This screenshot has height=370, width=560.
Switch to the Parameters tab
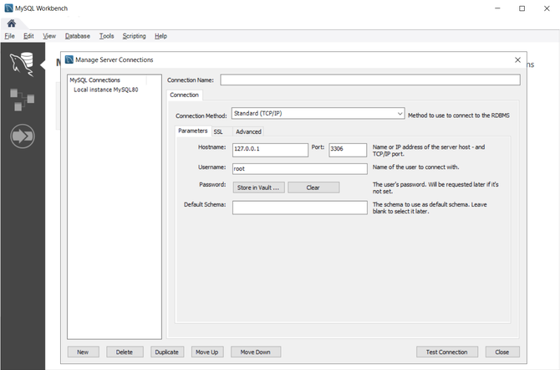(193, 131)
